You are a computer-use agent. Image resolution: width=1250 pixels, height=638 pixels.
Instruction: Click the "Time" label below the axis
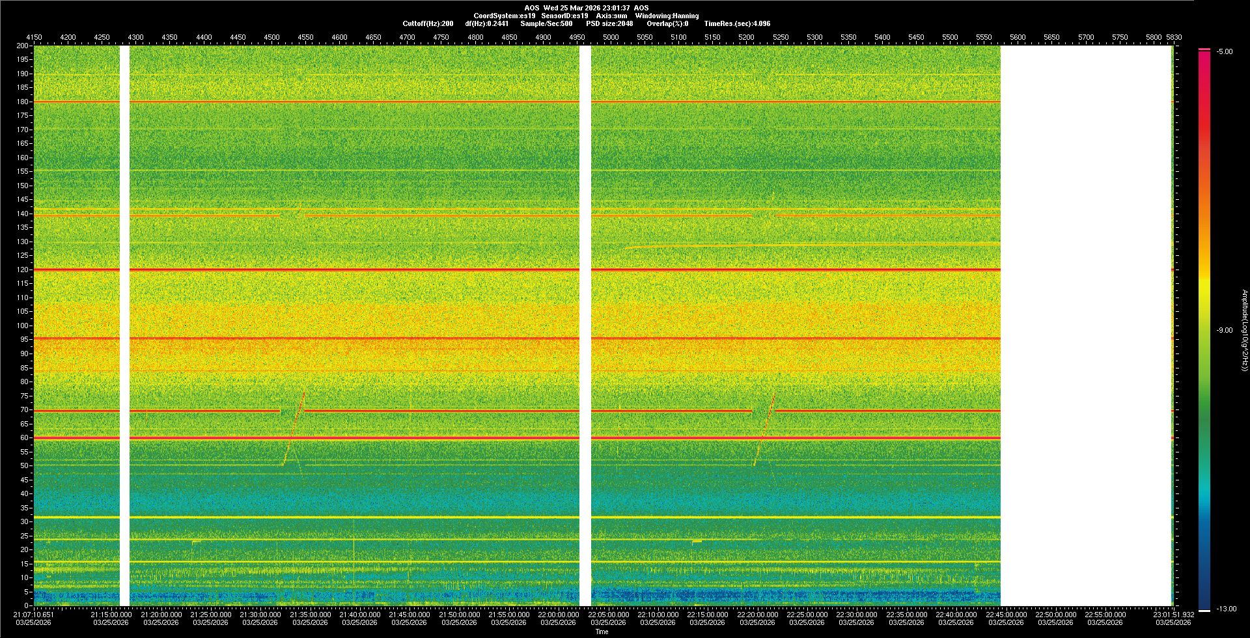pos(602,631)
